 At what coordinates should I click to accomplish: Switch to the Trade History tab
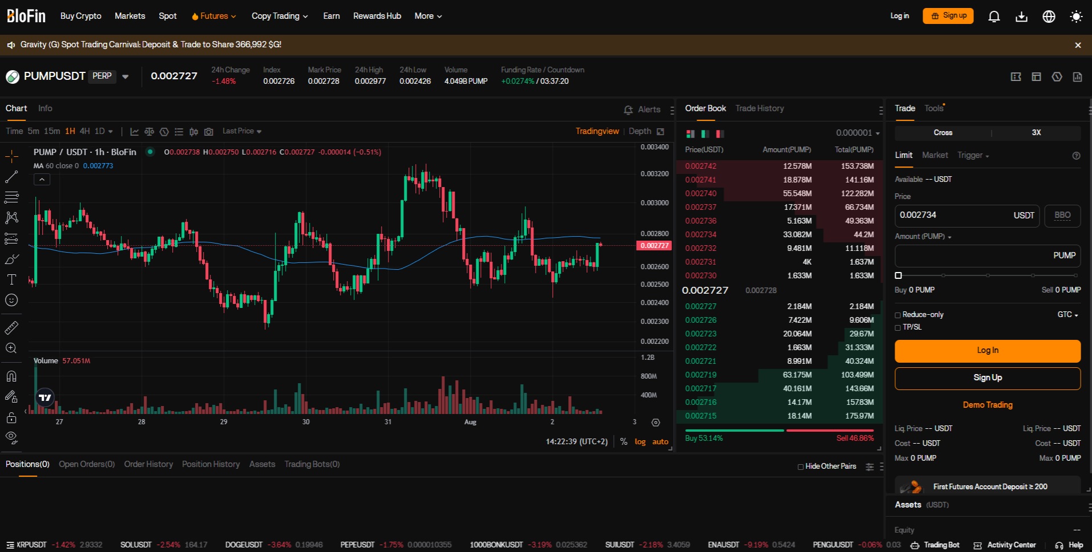(x=759, y=108)
